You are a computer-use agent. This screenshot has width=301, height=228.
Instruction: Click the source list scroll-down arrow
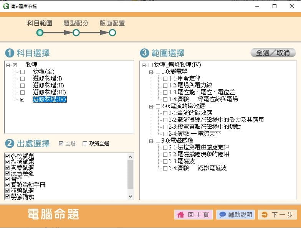[x=131, y=197]
